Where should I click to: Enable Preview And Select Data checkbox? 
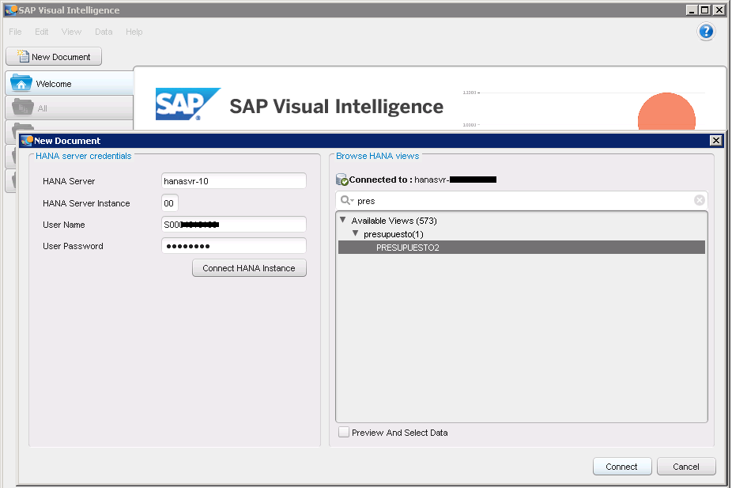pos(344,433)
